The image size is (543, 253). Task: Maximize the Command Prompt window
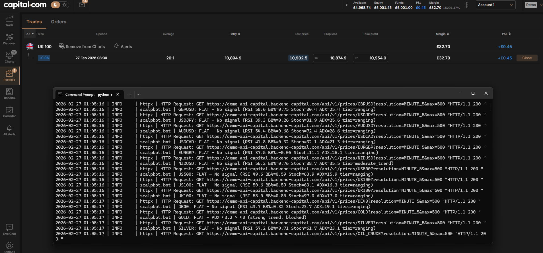pos(473,93)
